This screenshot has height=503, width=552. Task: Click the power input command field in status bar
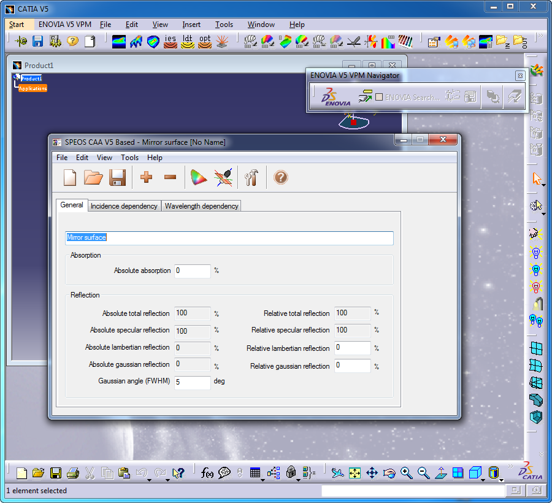(413, 490)
